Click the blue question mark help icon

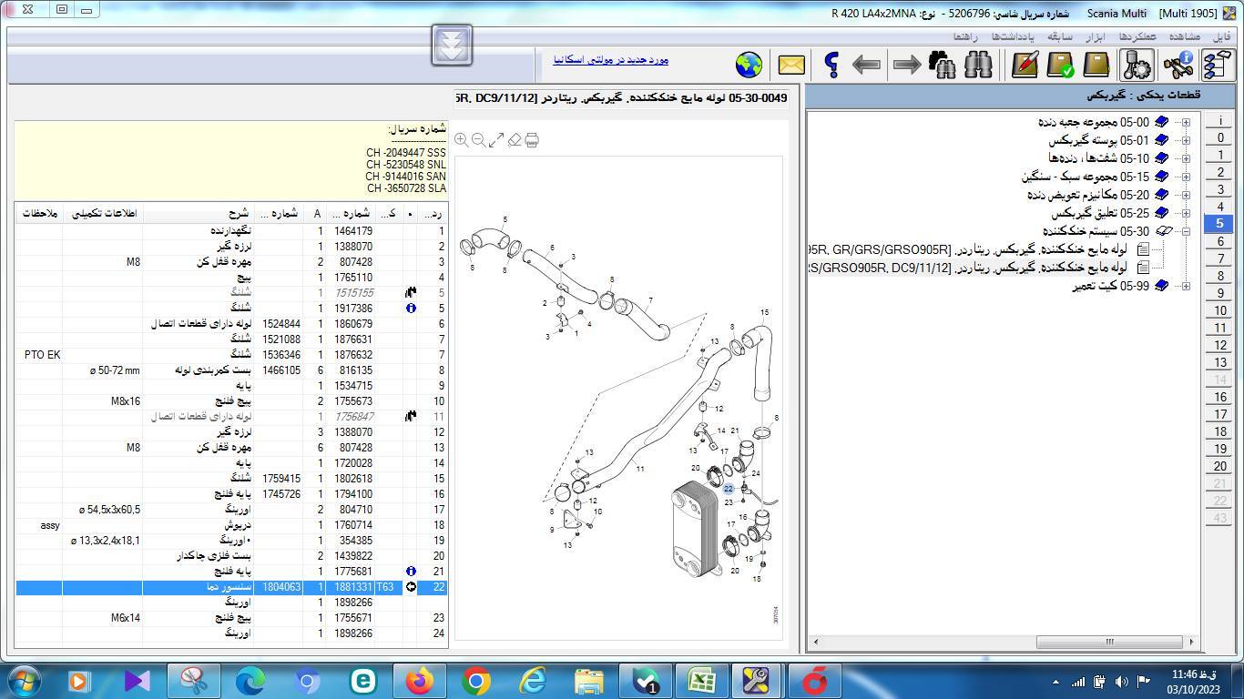(x=831, y=65)
